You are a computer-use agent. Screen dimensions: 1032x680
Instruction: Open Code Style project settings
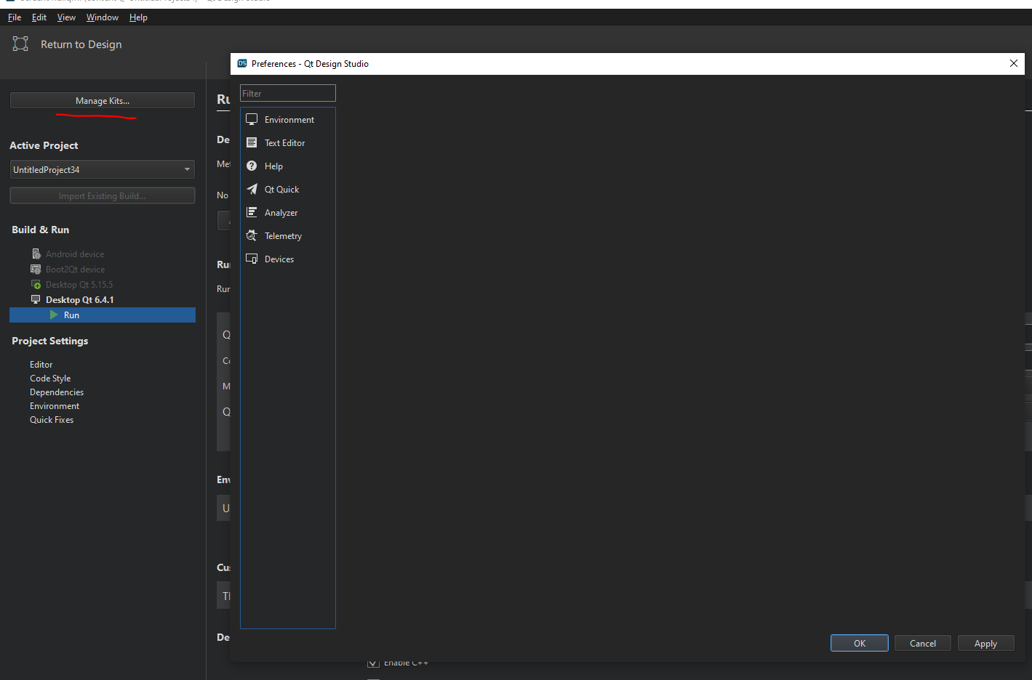(50, 379)
